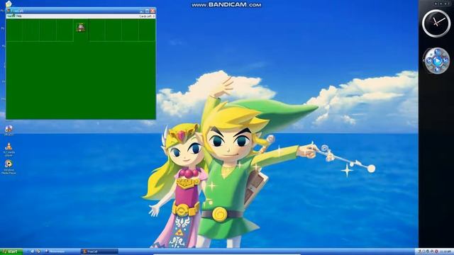Open the Help menu in FreeCell

pyautogui.click(x=19, y=16)
